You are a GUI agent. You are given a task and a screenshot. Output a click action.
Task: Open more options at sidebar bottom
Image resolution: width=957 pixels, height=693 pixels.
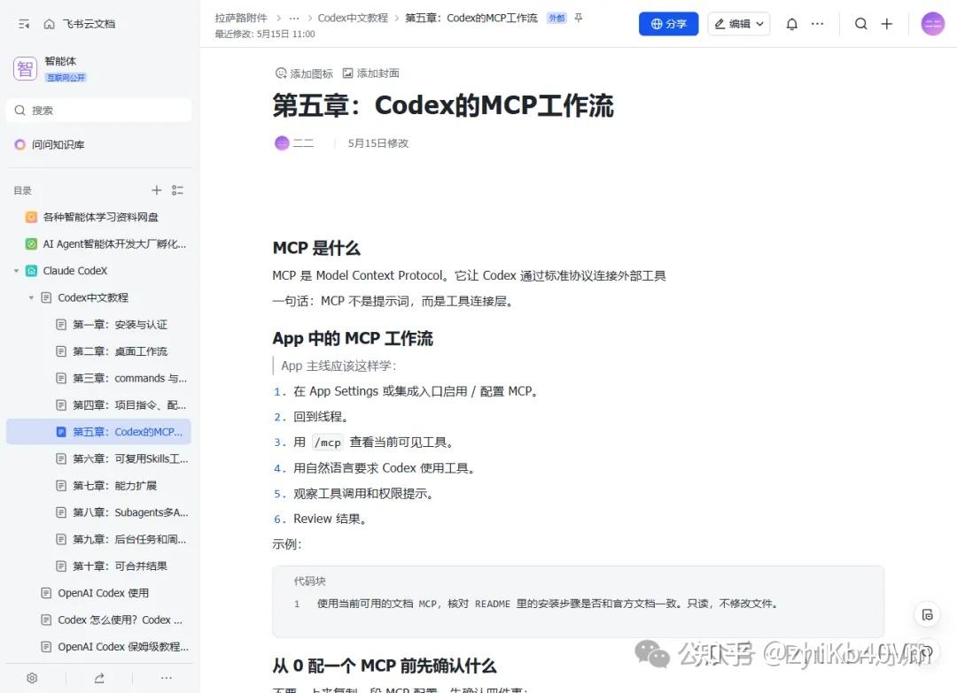point(166,678)
